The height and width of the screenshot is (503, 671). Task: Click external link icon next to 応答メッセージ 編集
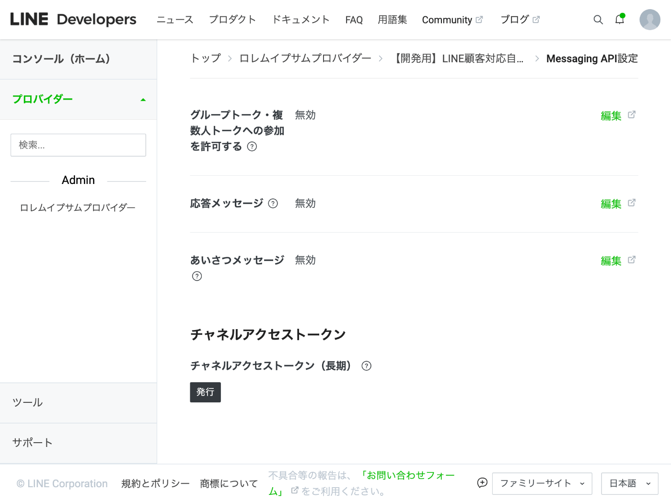(x=632, y=203)
